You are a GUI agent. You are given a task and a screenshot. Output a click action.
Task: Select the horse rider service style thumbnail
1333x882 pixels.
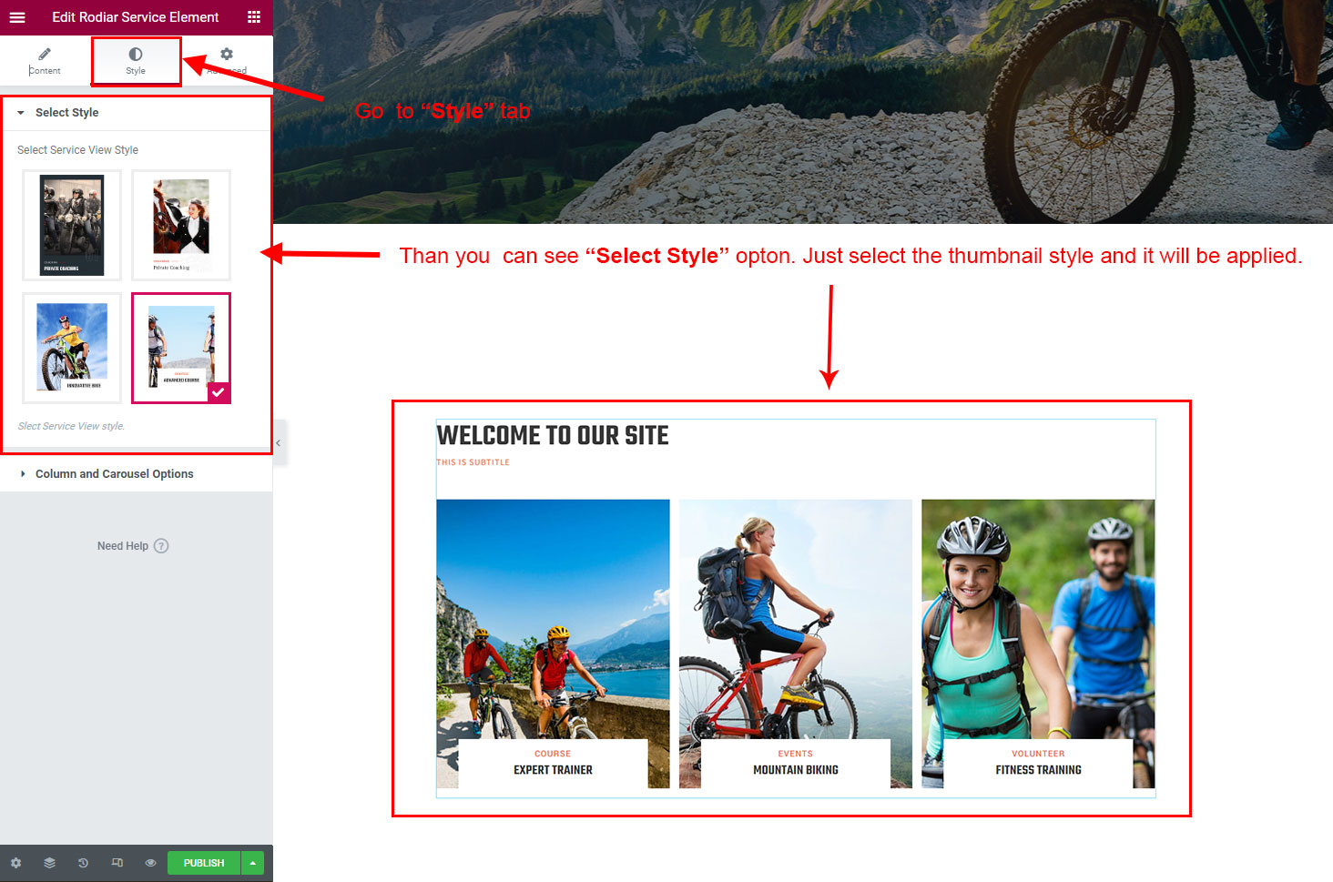181,225
